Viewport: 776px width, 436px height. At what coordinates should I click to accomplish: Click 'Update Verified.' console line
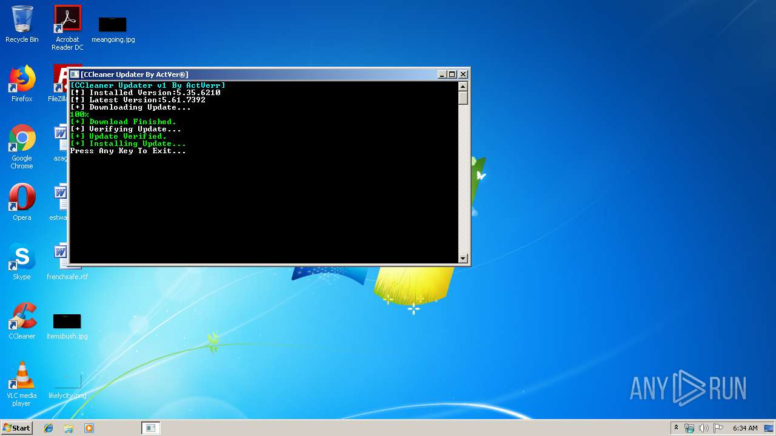(x=119, y=136)
